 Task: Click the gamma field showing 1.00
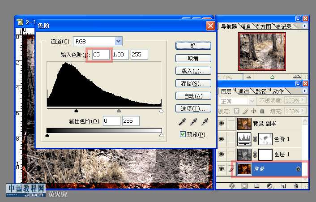click(x=120, y=55)
